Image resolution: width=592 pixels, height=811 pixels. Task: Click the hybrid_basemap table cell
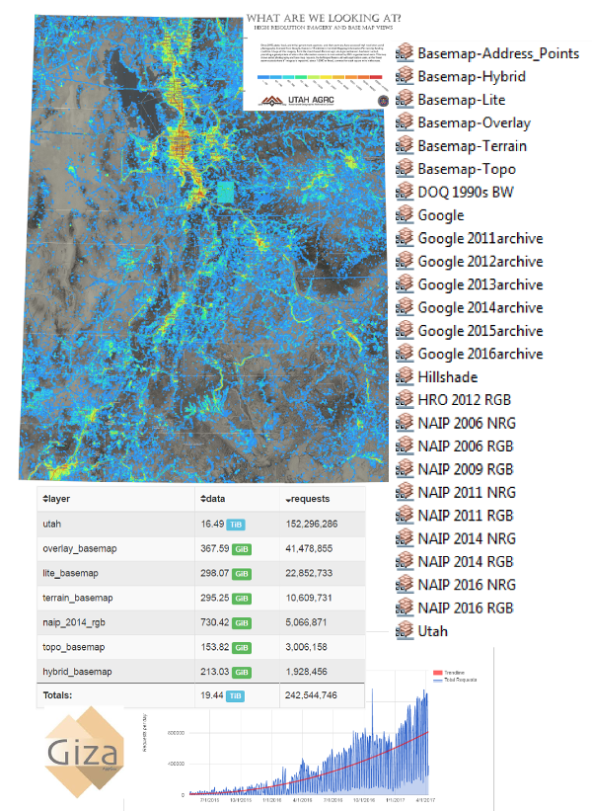[x=115, y=672]
